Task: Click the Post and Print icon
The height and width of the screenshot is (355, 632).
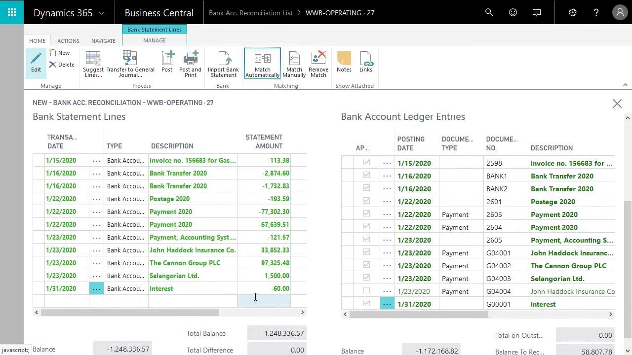Action: (191, 64)
